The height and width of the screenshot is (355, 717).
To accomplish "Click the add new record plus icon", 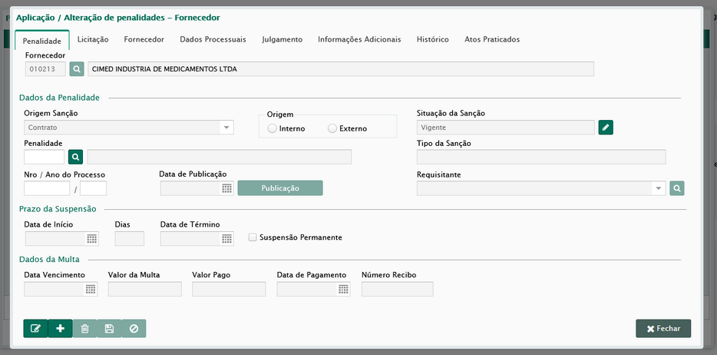I will 60,328.
